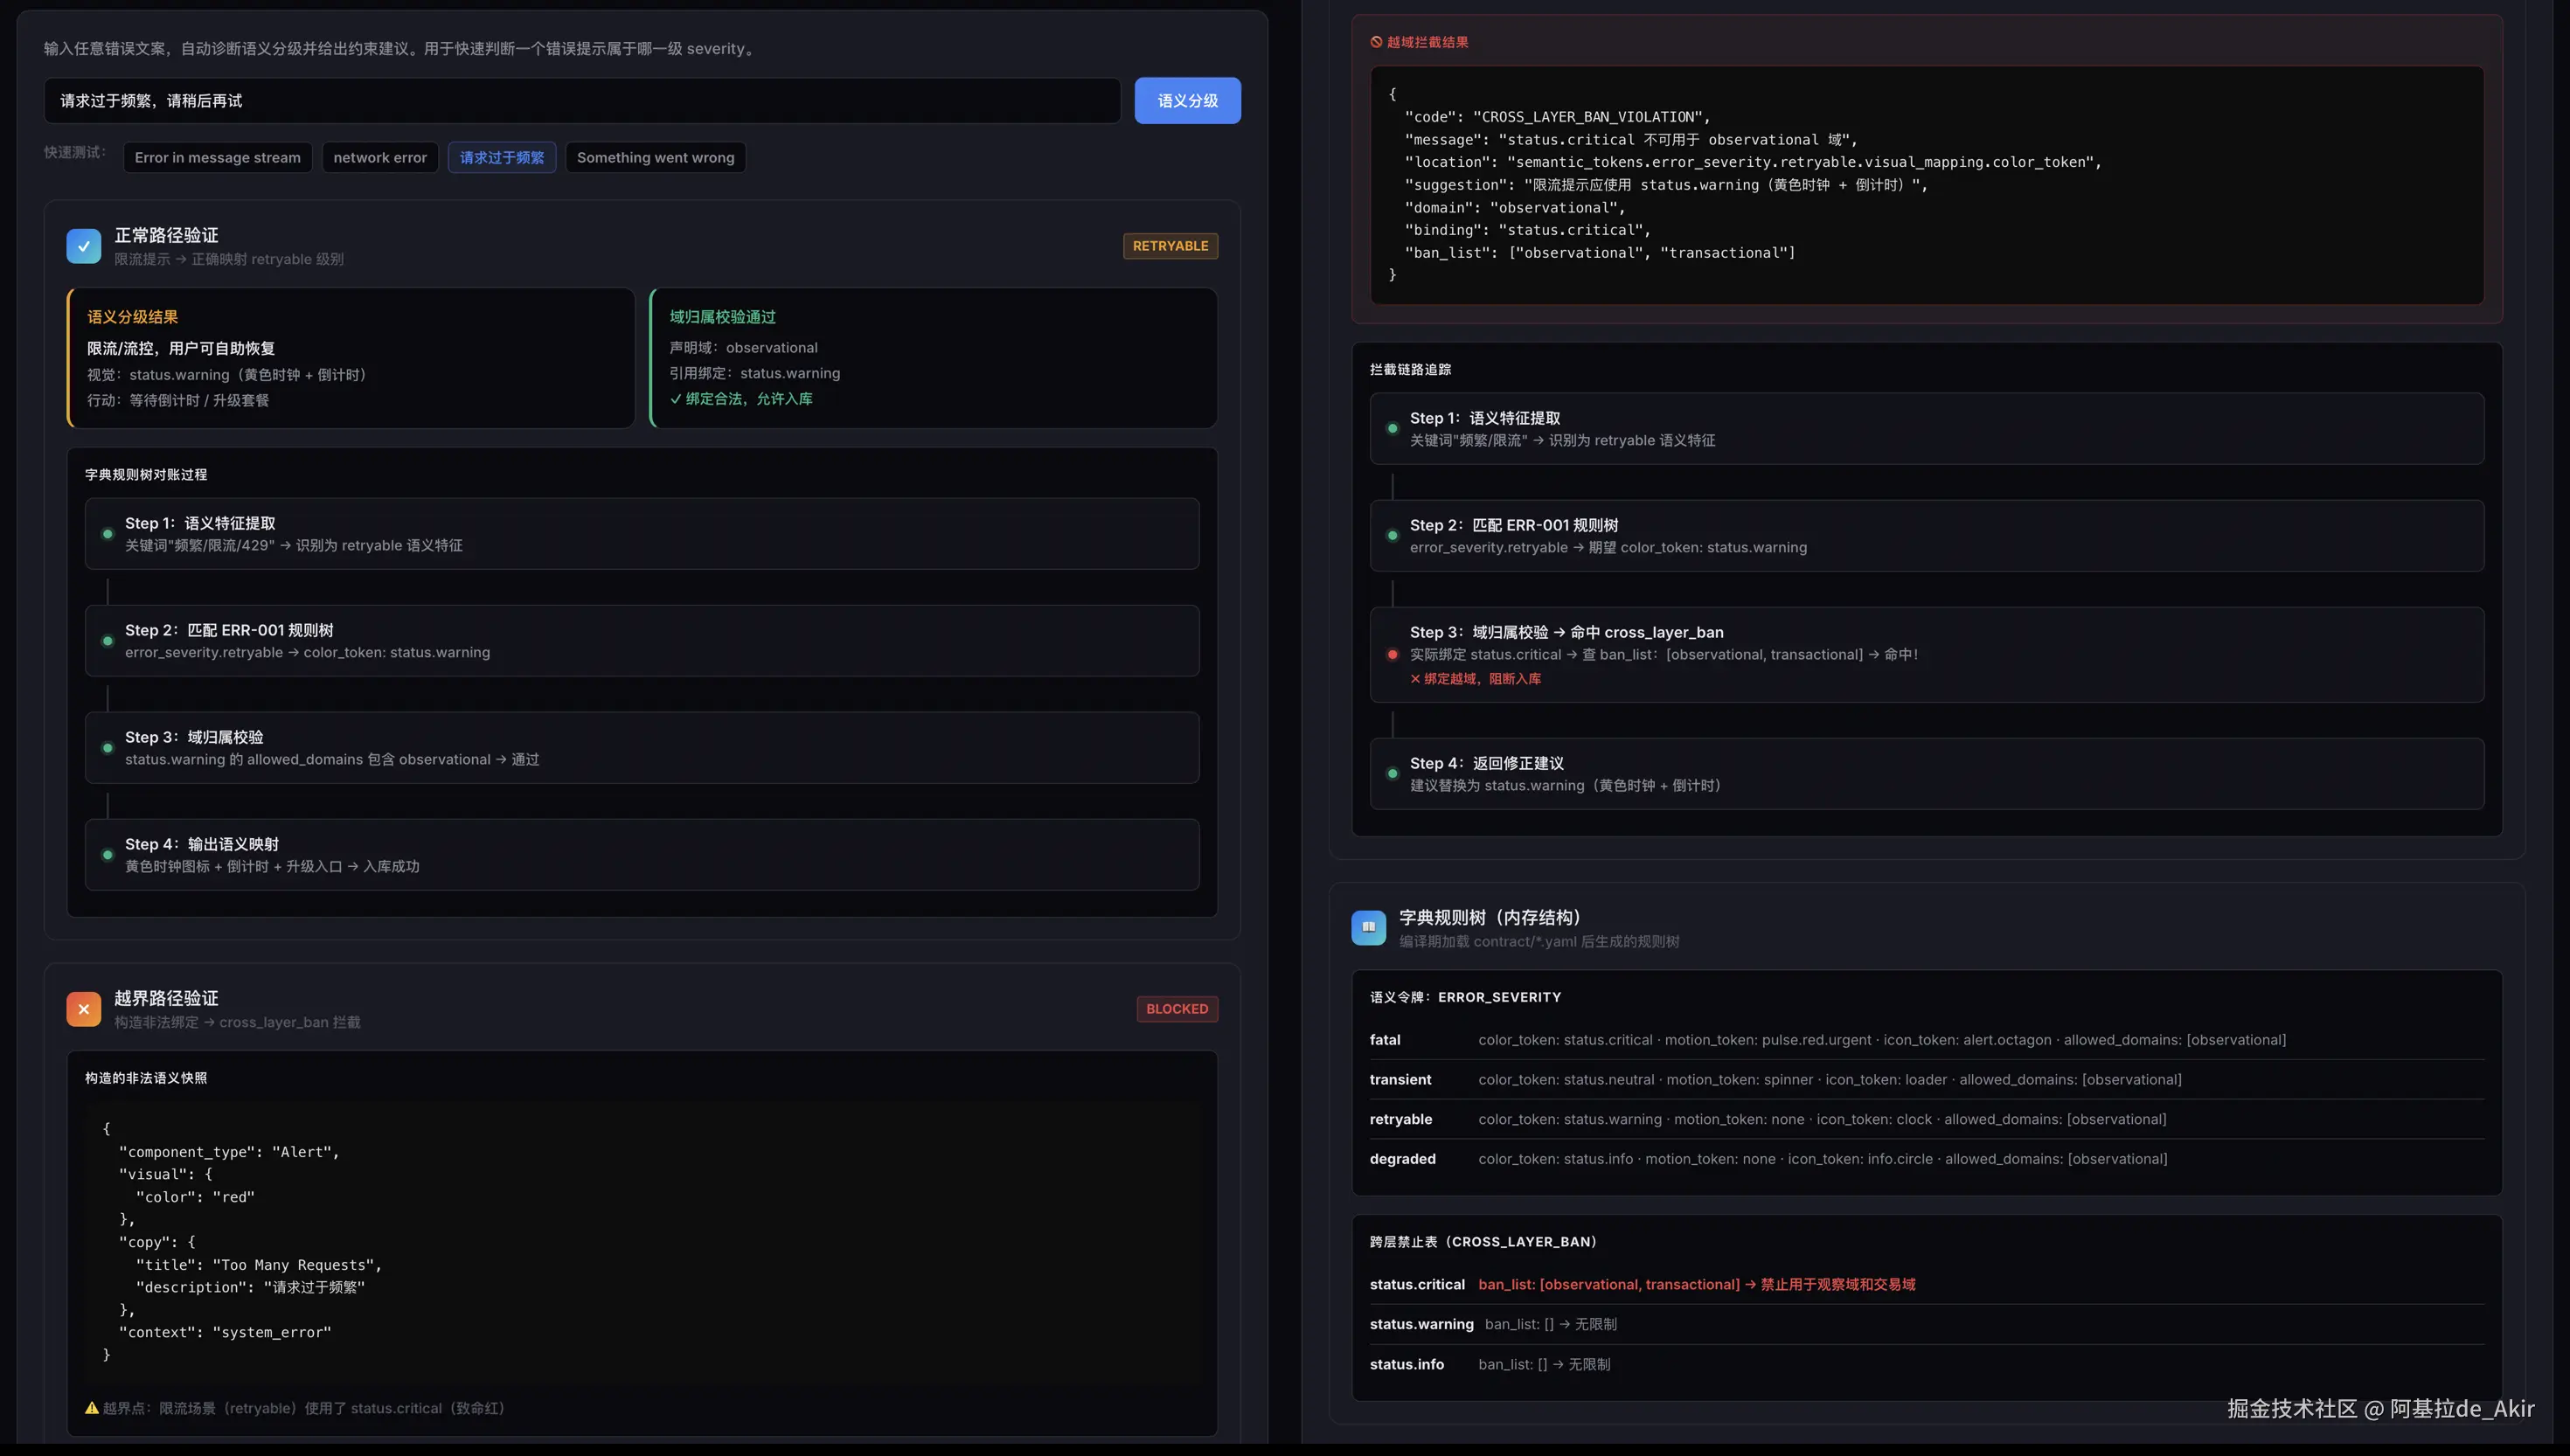Viewport: 2570px width, 1456px height.
Task: Click 'status.critical' in the CROSS_LAYER_BAN table
Action: point(1417,1285)
